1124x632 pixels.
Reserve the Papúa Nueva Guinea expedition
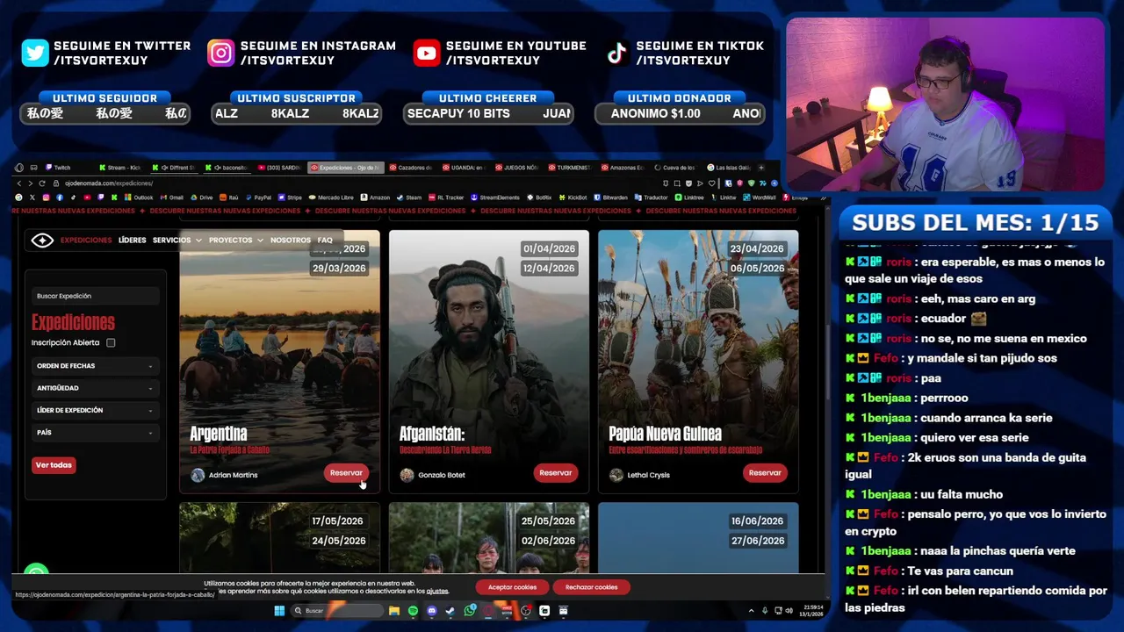(765, 473)
